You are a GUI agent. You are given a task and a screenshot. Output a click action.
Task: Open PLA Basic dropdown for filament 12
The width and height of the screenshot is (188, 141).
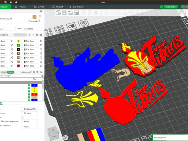pos(30,62)
